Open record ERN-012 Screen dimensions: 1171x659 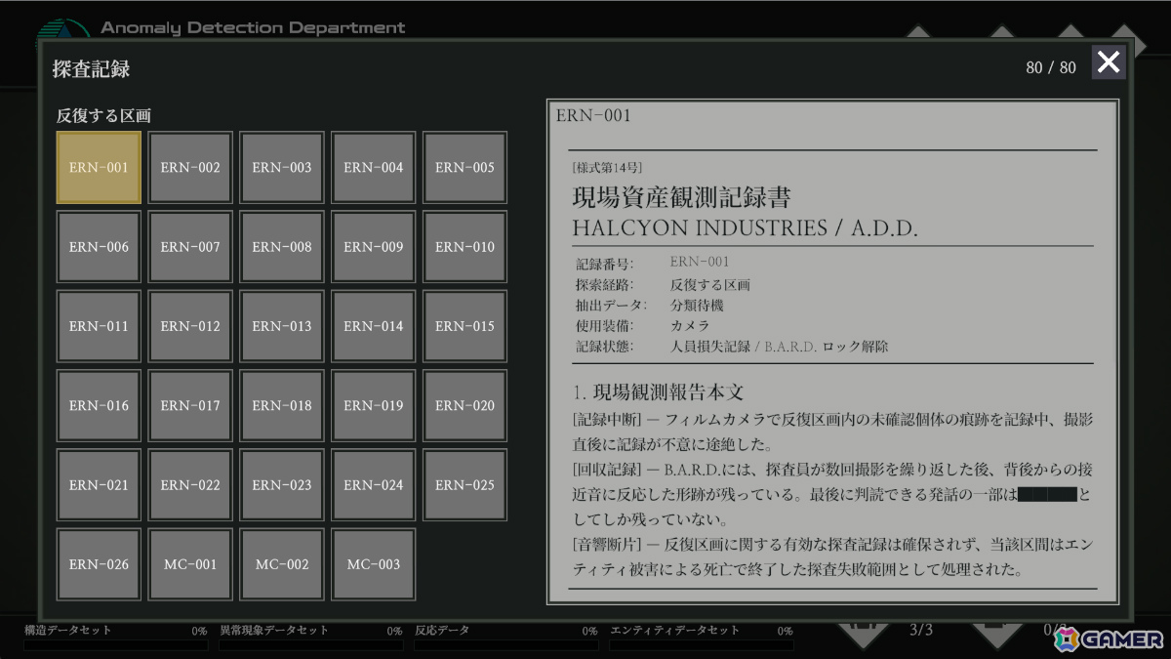tap(190, 326)
